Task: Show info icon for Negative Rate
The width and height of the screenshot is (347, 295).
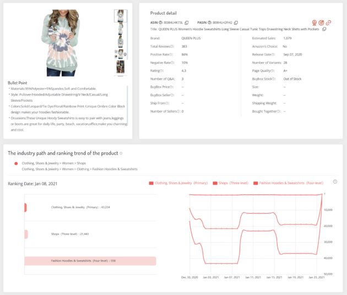Action: 173,63
